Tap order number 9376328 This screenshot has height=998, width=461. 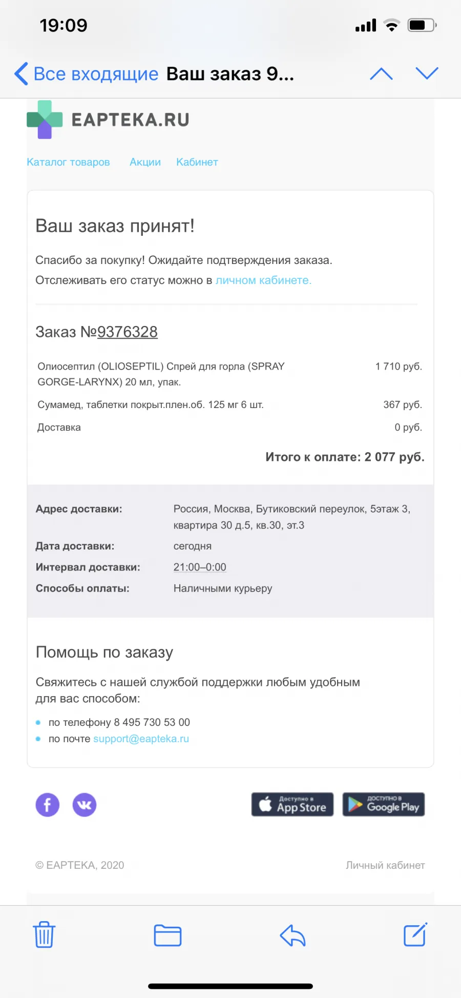pyautogui.click(x=128, y=332)
